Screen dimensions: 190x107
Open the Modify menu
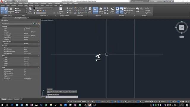[50, 4]
